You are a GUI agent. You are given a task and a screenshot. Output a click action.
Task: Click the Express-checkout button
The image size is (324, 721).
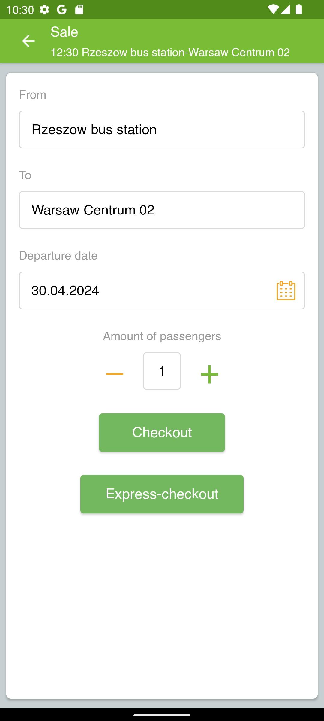click(162, 494)
